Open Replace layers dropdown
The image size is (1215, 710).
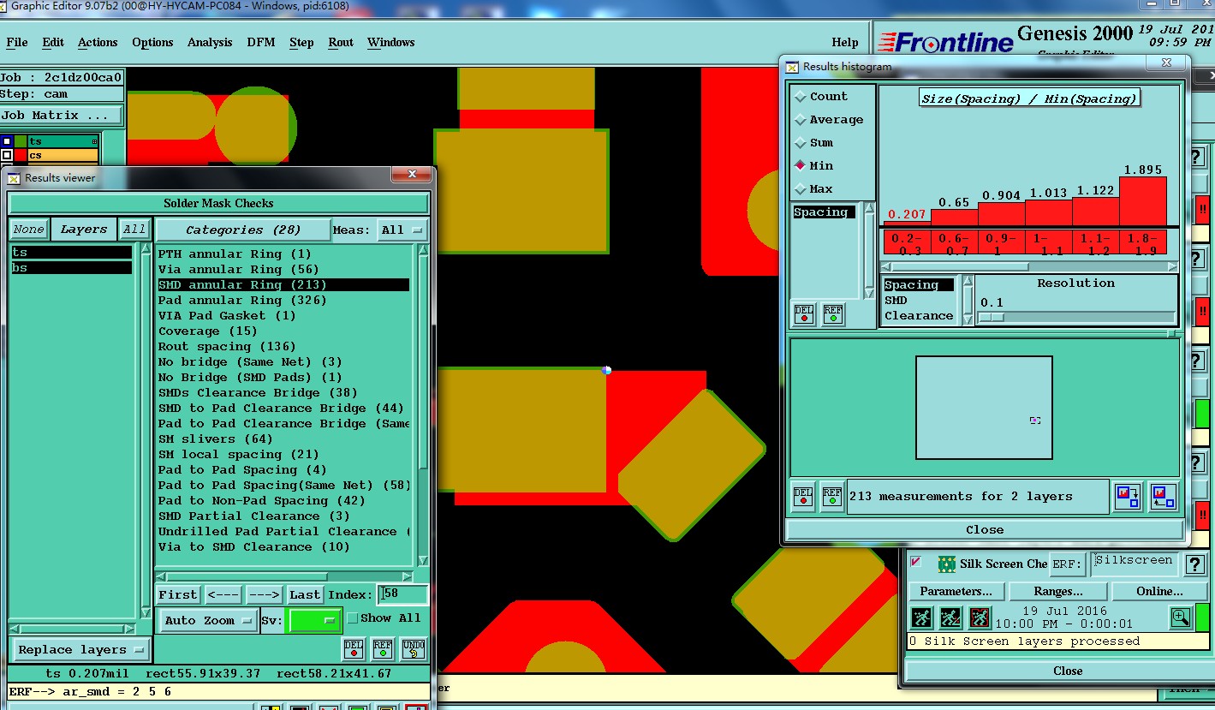80,649
